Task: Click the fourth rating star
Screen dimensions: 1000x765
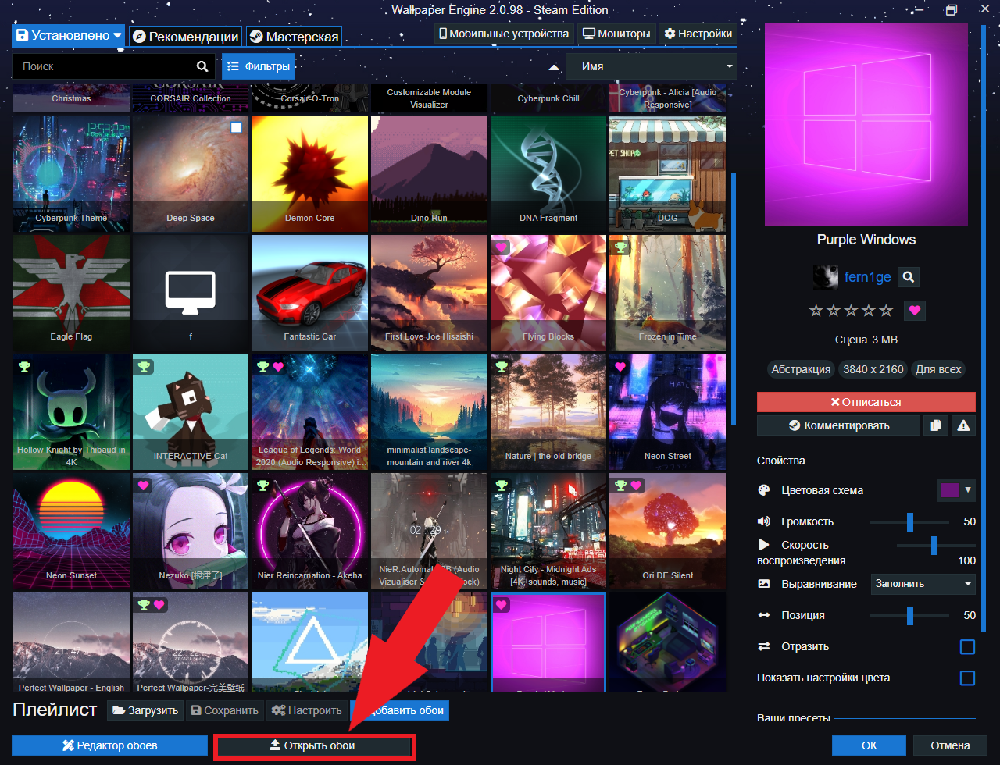Action: 868,311
